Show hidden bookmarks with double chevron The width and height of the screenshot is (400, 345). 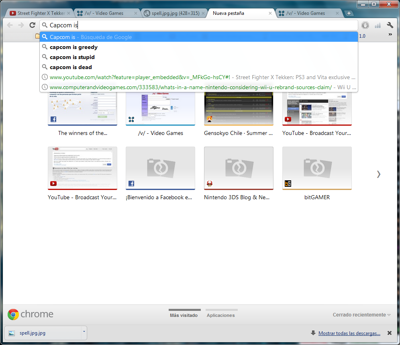[390, 34]
